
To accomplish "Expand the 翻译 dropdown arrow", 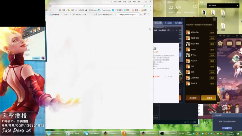I will pyautogui.click(x=139, y=10).
